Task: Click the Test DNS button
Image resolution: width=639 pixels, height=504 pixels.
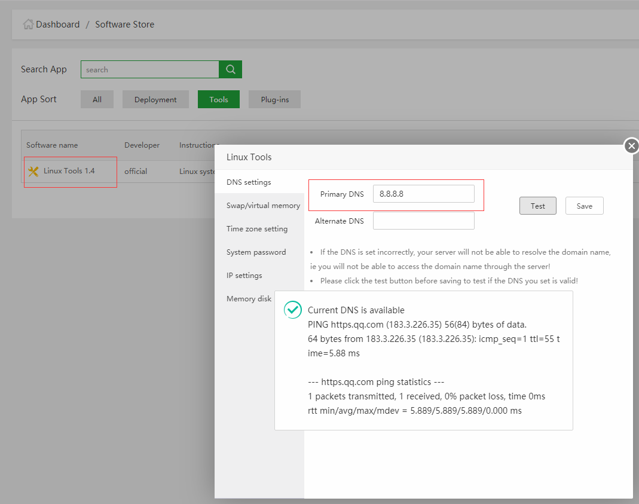Action: (537, 206)
